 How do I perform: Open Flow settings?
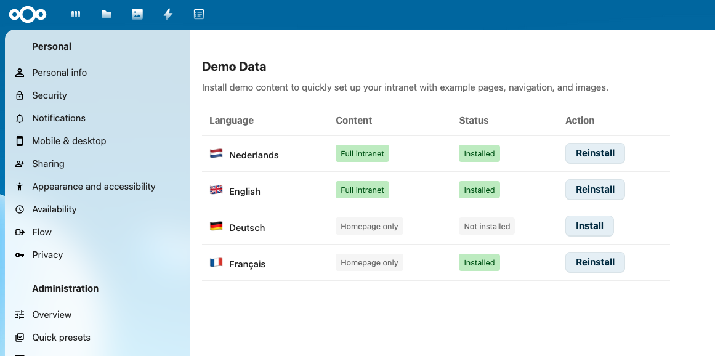41,232
